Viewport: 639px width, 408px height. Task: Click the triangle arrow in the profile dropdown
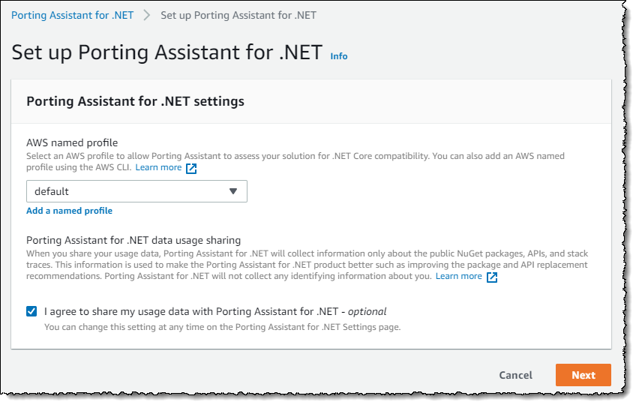pyautogui.click(x=233, y=191)
